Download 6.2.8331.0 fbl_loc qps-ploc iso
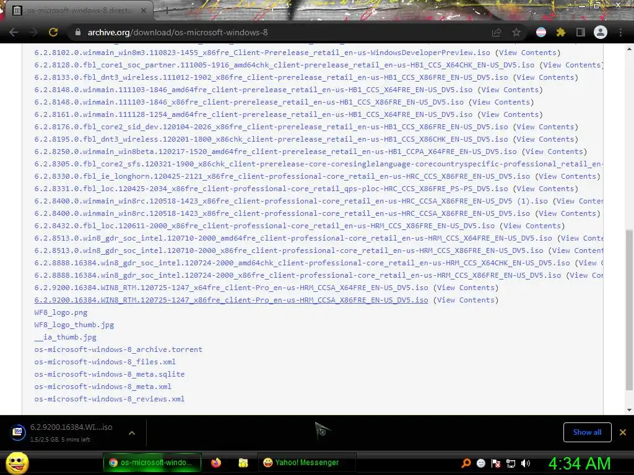The width and height of the screenshot is (634, 475). click(x=271, y=189)
